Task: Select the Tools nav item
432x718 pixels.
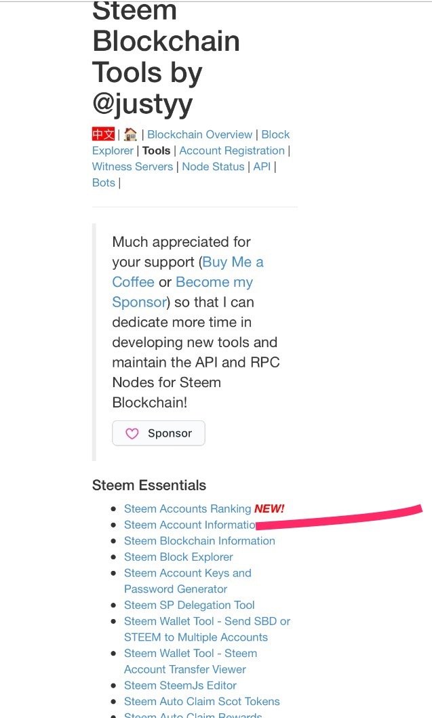Action: point(156,151)
